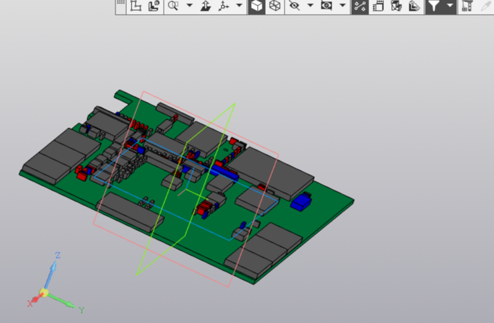Screen dimensions: 494x323
Task: Expand the axis orientation dropdown arrow
Action: point(239,7)
